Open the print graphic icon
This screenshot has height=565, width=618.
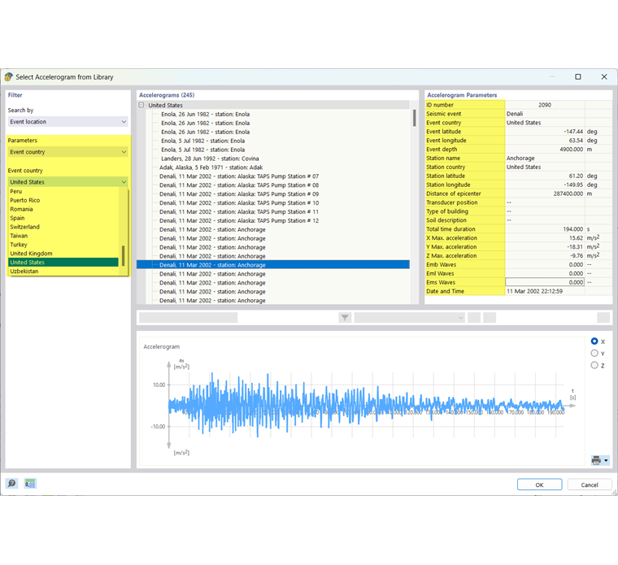596,460
